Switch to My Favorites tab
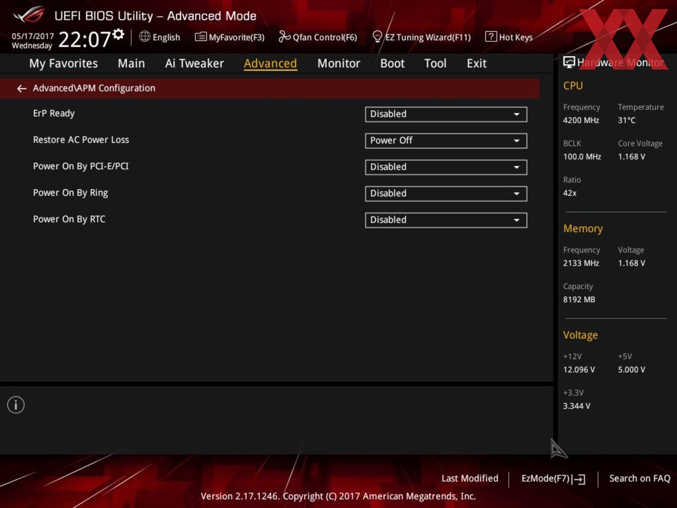Image resolution: width=677 pixels, height=508 pixels. tap(63, 63)
